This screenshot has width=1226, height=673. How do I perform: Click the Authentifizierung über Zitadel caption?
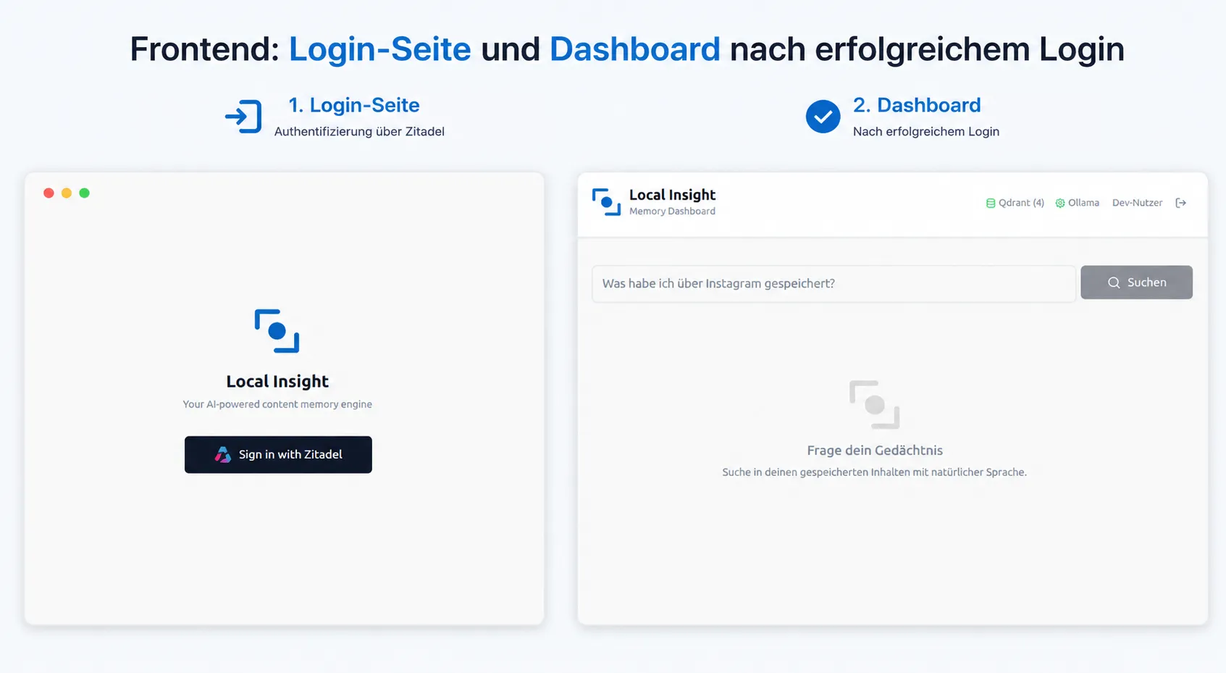click(x=359, y=131)
